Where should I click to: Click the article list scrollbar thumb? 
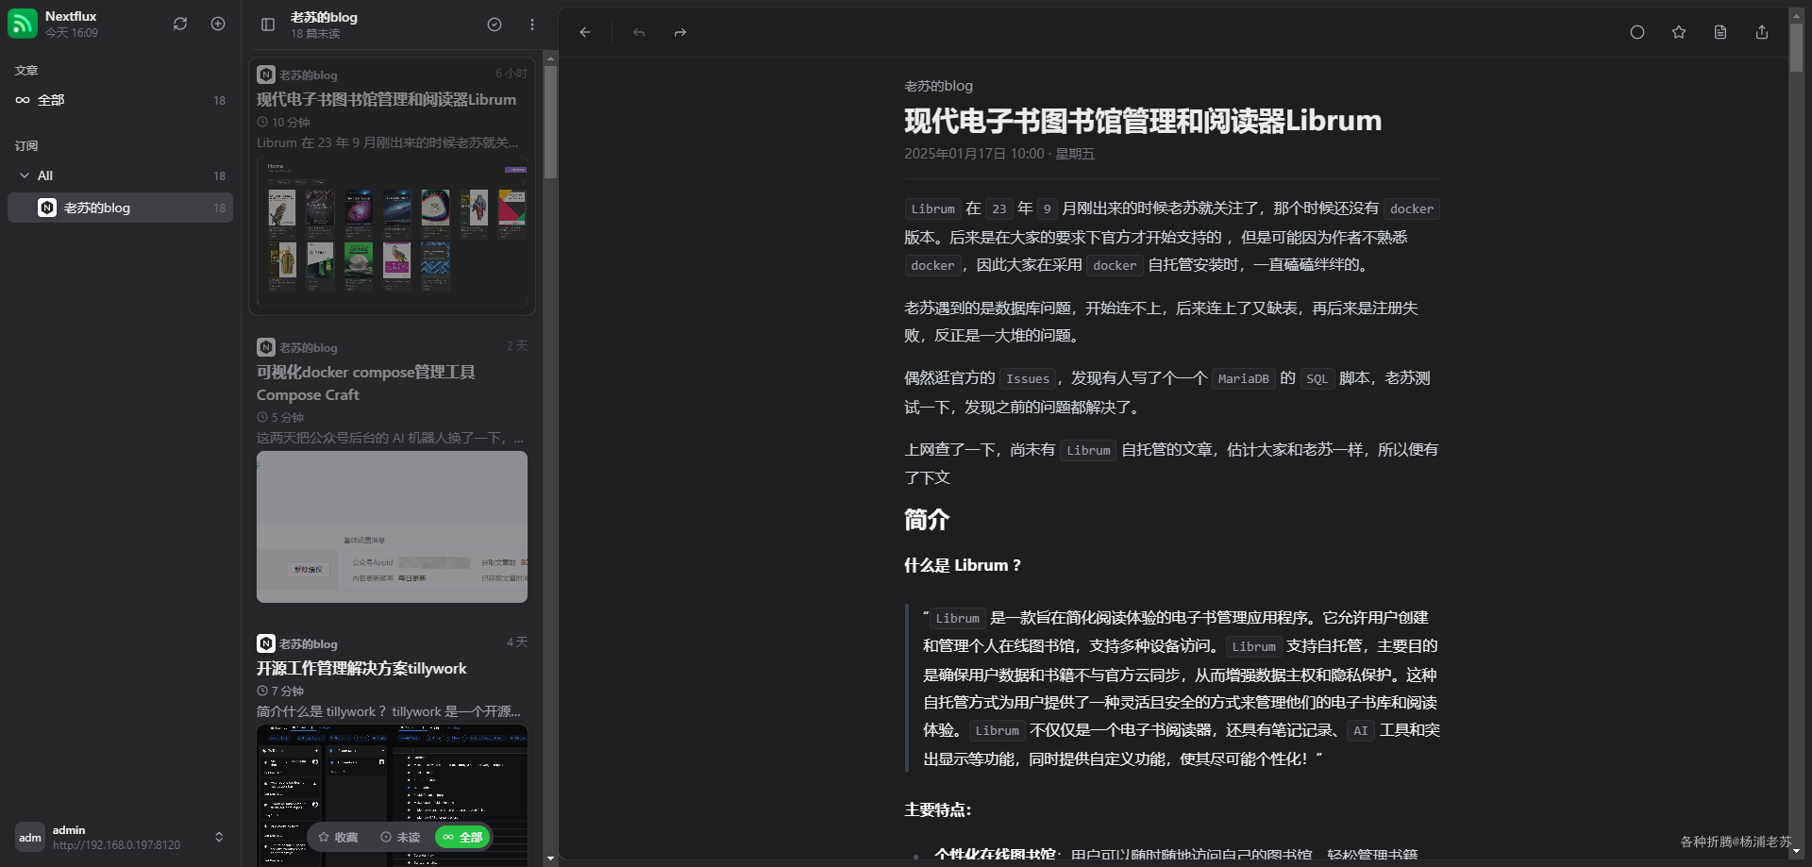click(x=550, y=122)
